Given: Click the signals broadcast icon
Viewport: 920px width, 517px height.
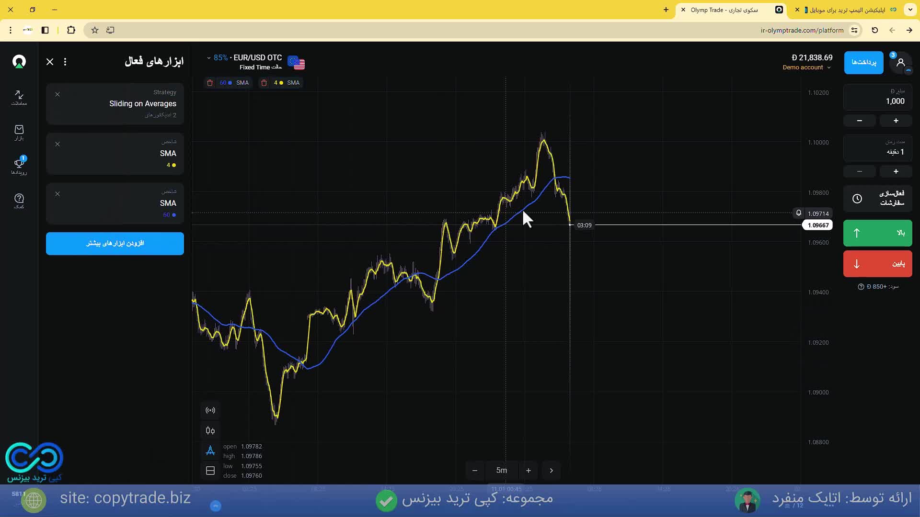Looking at the screenshot, I should [x=210, y=410].
